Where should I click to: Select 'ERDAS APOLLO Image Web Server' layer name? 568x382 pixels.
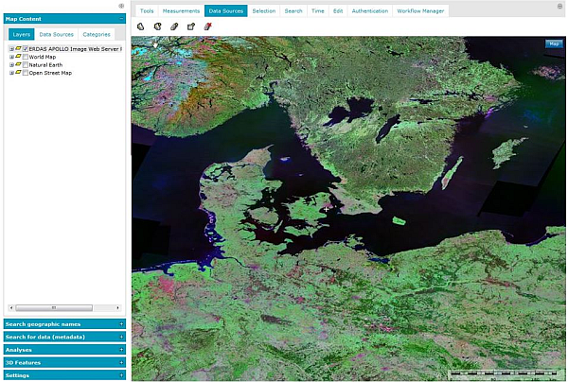point(74,49)
